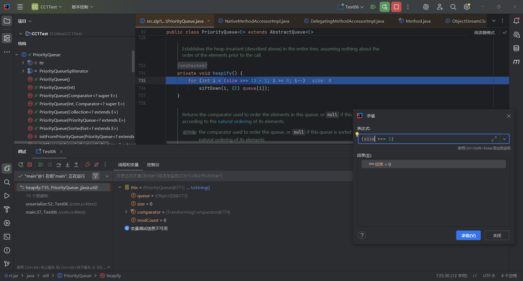Click the editor horizontal scrollbar
The image size is (523, 281).
(259, 142)
